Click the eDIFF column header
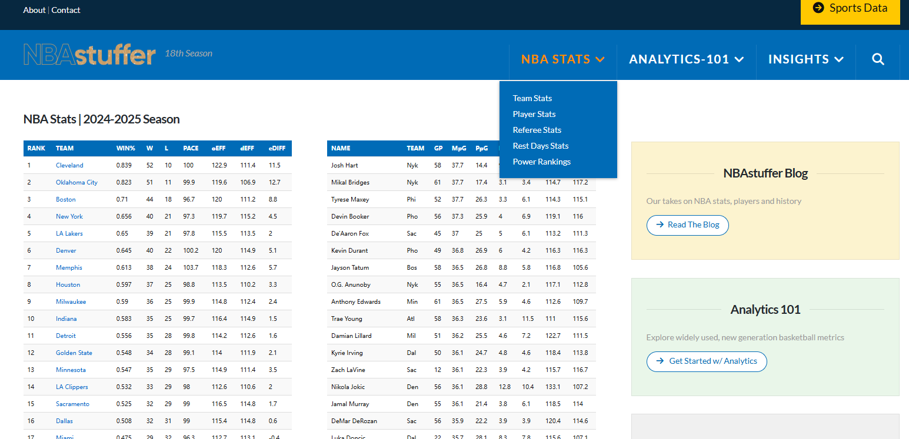The width and height of the screenshot is (909, 439). [x=277, y=149]
